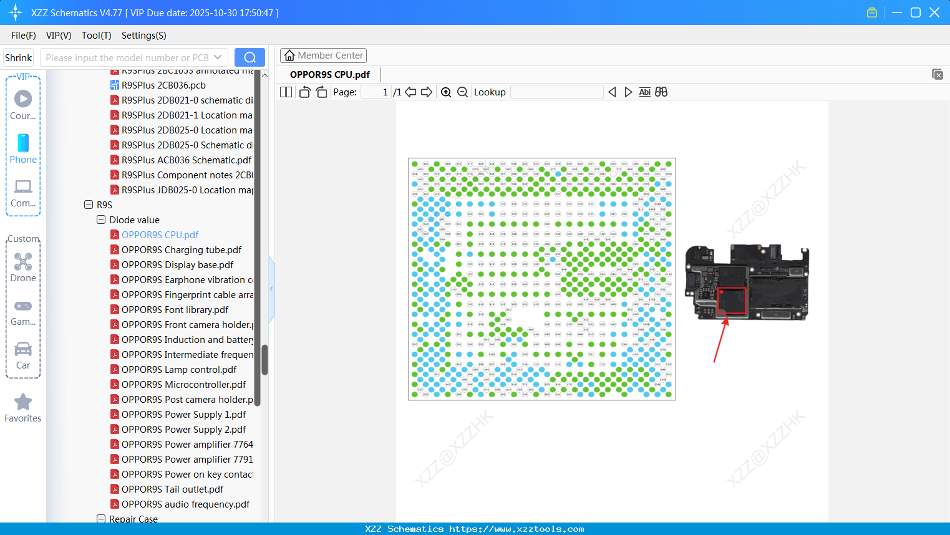950x535 pixels.
Task: Open OPPOR9S Microcontroller.pdf
Action: pos(183,385)
